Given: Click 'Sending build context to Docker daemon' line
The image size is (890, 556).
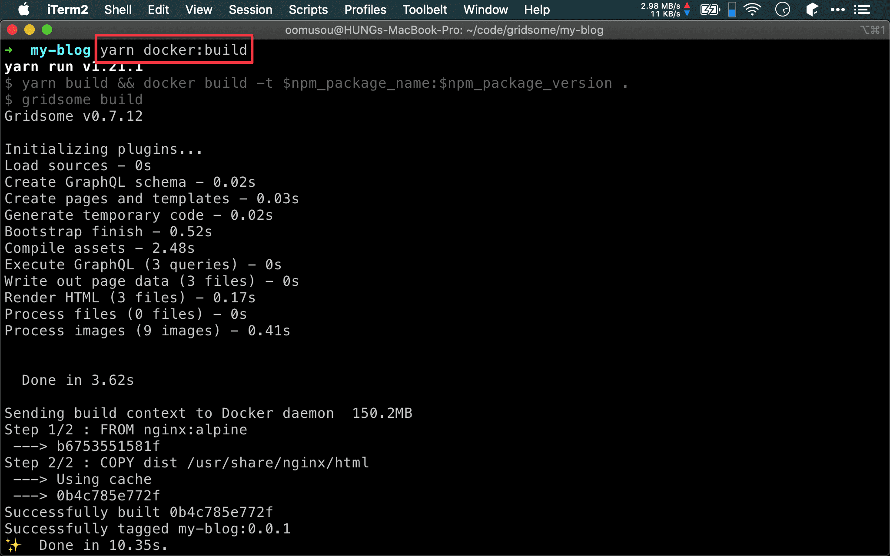Looking at the screenshot, I should (208, 414).
